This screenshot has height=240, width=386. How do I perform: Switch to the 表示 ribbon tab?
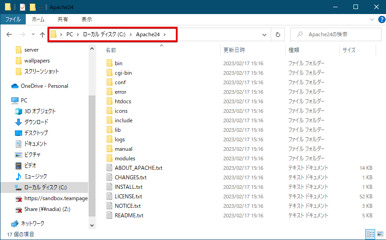coord(86,19)
